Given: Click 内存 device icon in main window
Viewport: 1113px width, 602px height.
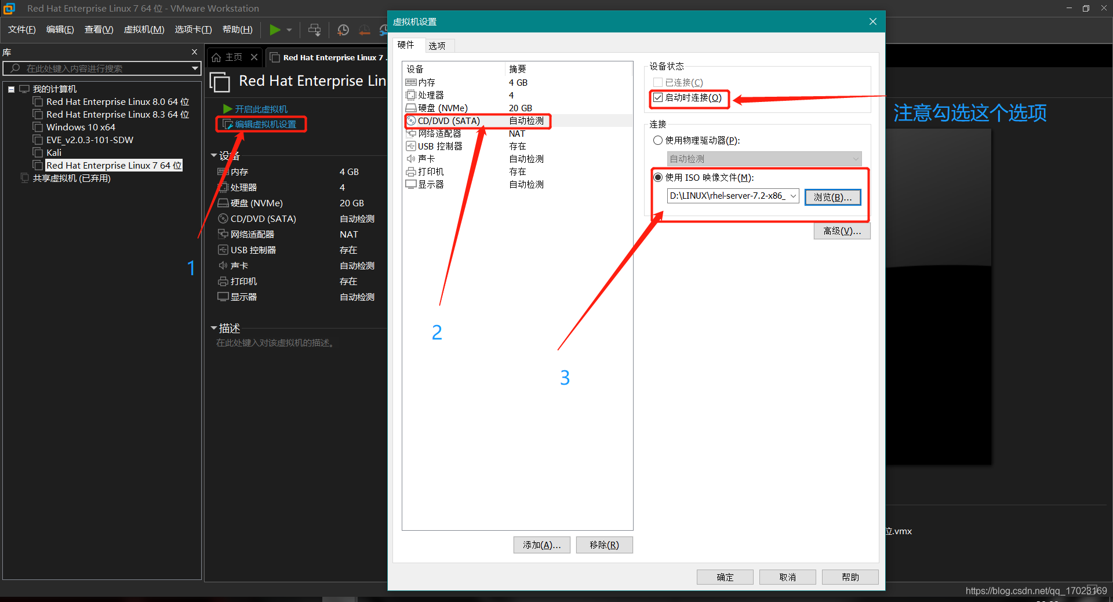Looking at the screenshot, I should pos(223,172).
